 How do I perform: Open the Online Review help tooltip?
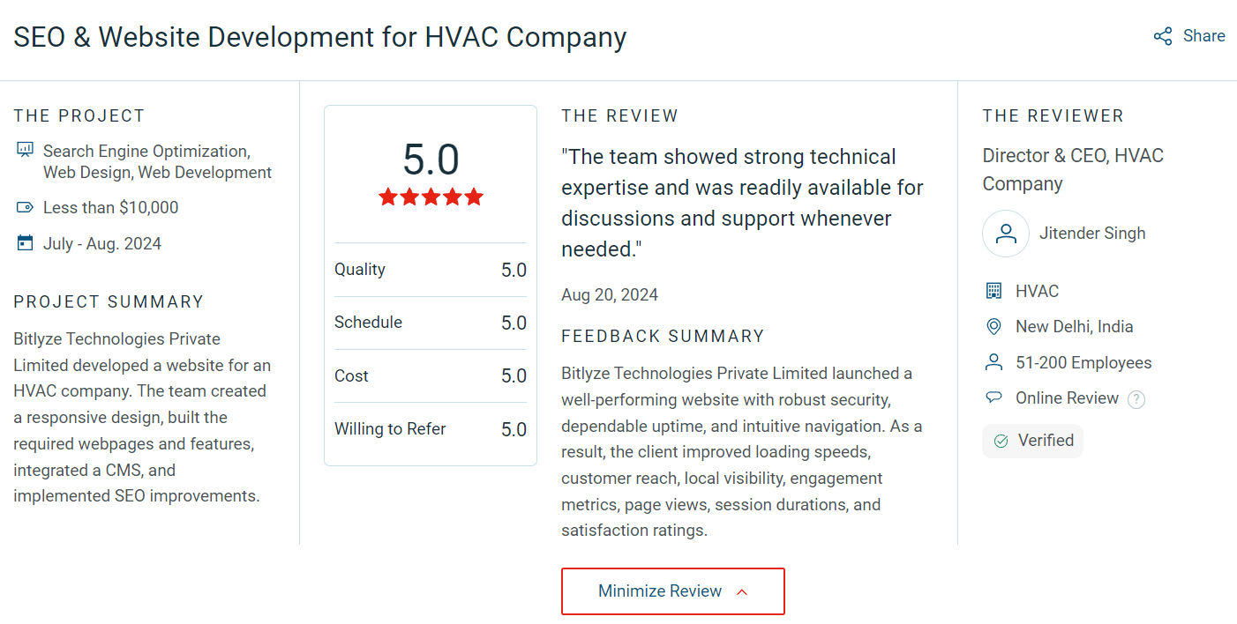coord(1136,399)
